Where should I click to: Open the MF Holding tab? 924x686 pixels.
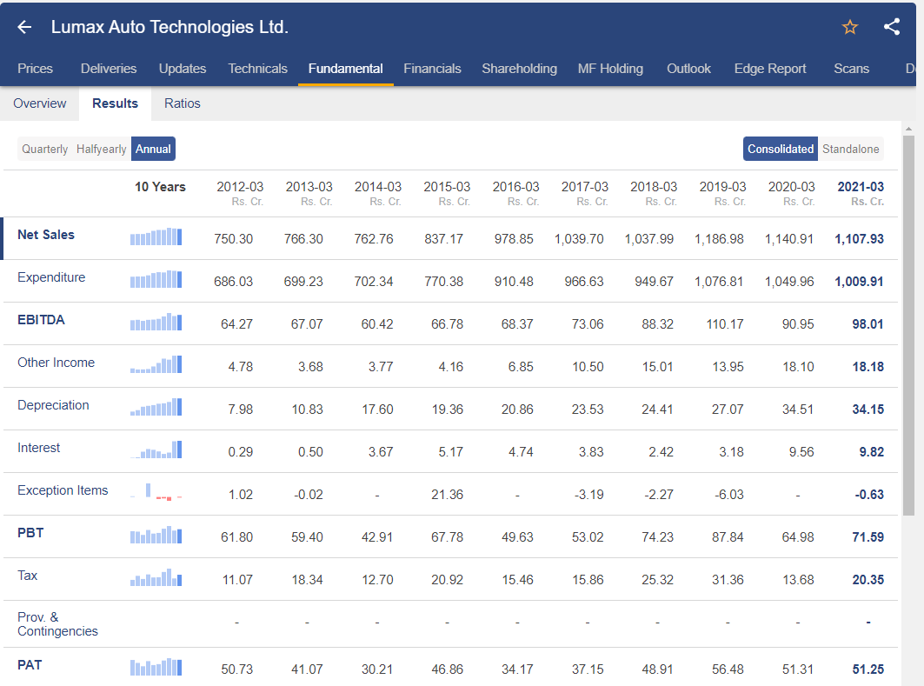[610, 69]
